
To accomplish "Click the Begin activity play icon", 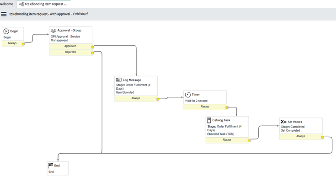I will click(6, 31).
